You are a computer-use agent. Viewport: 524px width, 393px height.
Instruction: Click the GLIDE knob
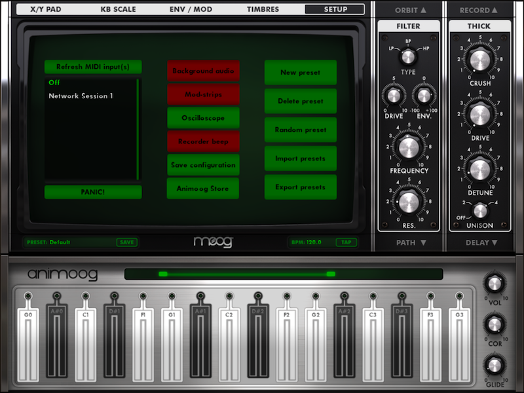pyautogui.click(x=495, y=365)
